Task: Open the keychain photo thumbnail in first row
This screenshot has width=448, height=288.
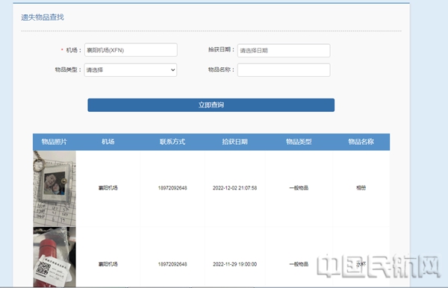Action: pyautogui.click(x=55, y=188)
